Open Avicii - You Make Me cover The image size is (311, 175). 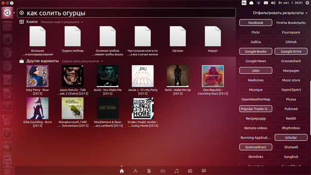[107, 76]
